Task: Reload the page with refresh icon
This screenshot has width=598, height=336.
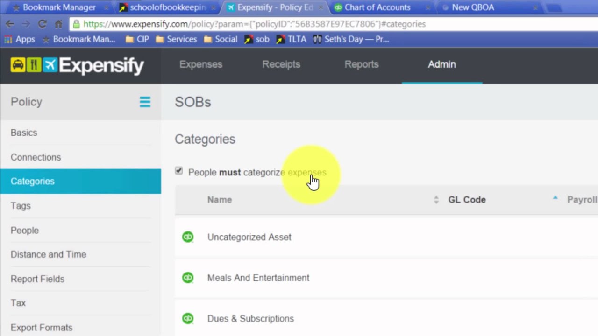Action: click(x=42, y=24)
